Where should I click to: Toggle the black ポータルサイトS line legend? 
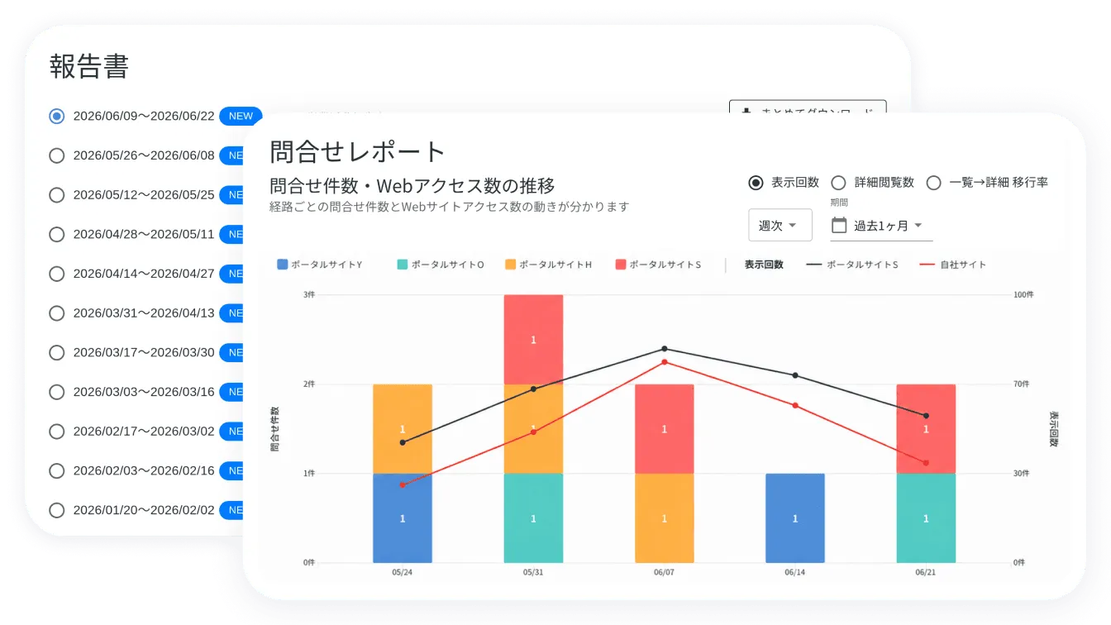pos(851,265)
